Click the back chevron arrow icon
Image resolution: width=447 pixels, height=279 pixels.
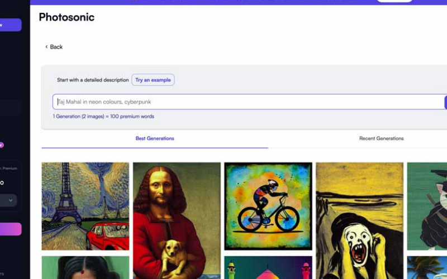[x=46, y=47]
